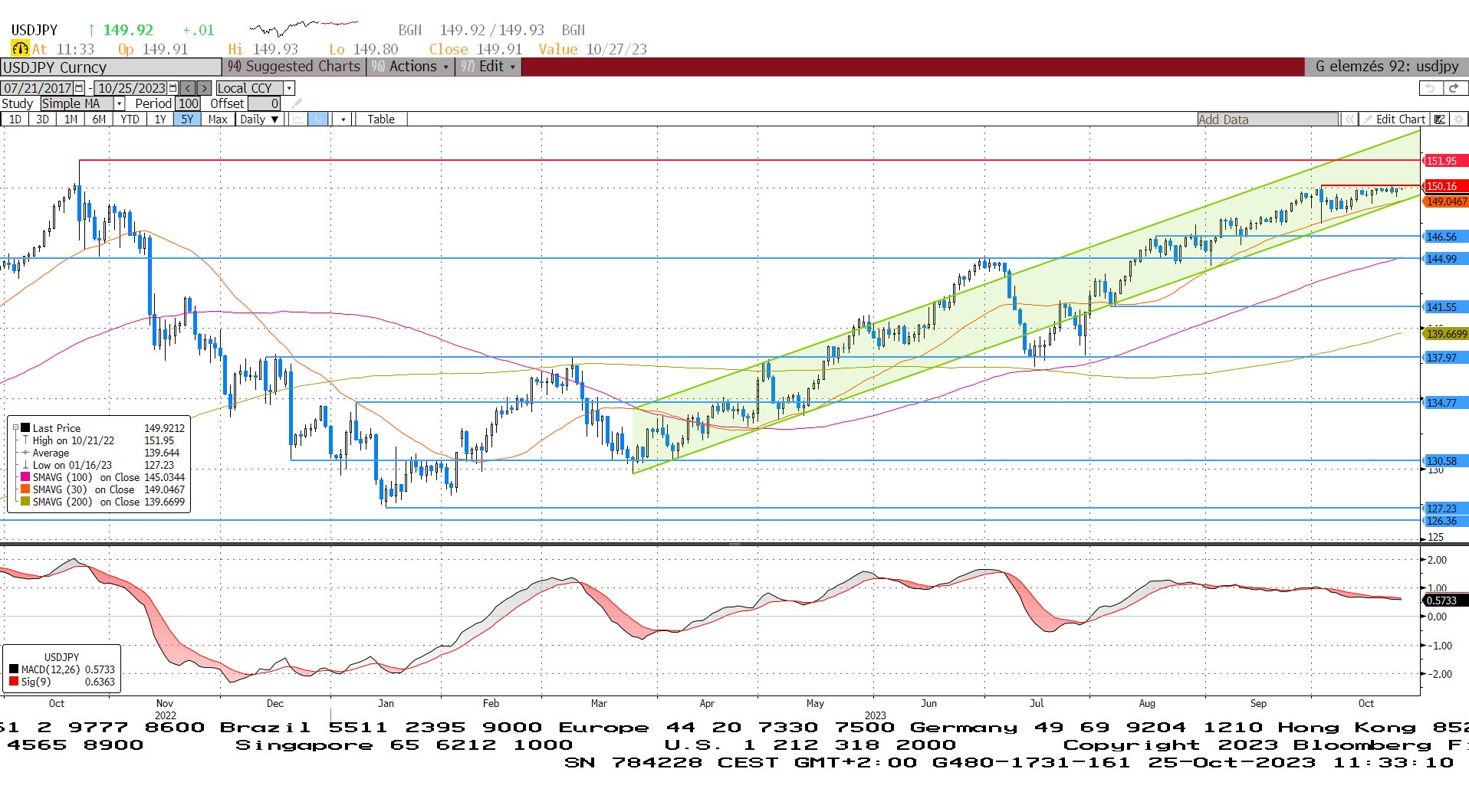Select the Max range tab
This screenshot has width=1469, height=805.
coord(218,119)
